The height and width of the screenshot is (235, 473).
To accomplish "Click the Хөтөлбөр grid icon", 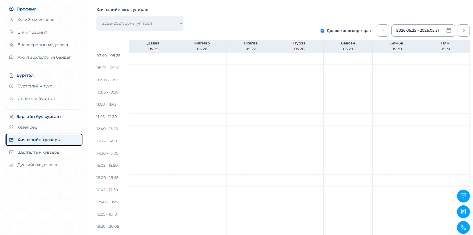I will coord(11,127).
